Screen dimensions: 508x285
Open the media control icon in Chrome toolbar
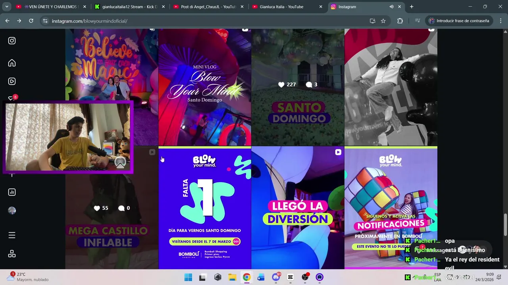(x=417, y=21)
